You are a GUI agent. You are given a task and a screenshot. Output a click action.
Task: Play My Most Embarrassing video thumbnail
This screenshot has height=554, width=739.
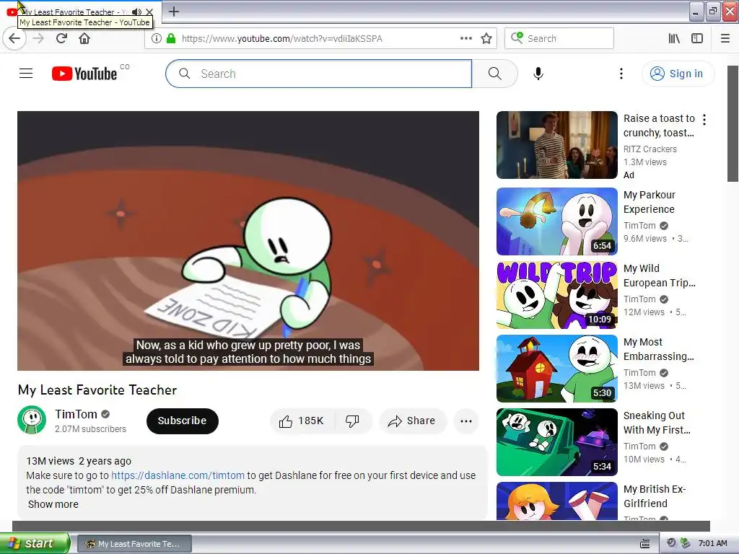[x=556, y=369]
